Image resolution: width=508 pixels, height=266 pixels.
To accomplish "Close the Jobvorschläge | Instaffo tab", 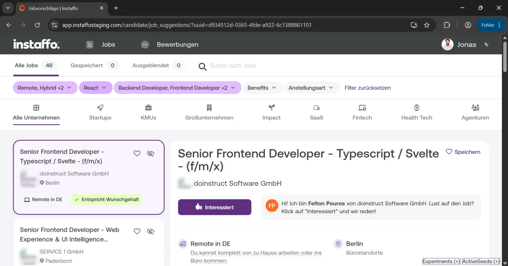I will [x=102, y=8].
